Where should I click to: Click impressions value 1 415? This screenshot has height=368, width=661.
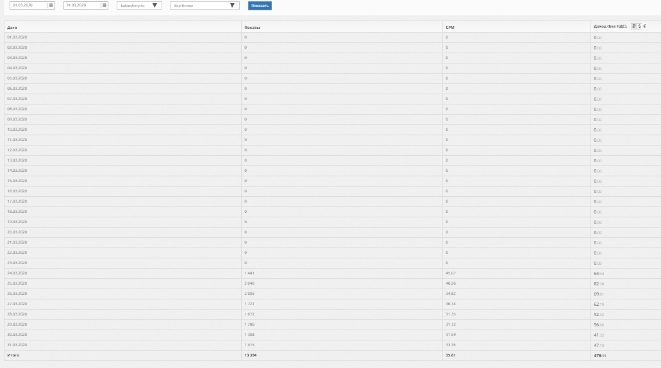point(249,345)
